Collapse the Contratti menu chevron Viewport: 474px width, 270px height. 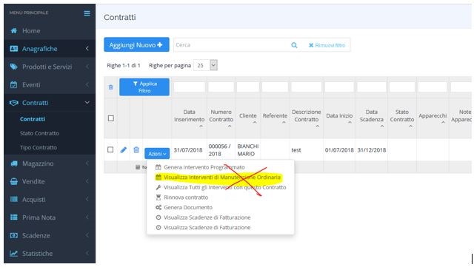(87, 103)
